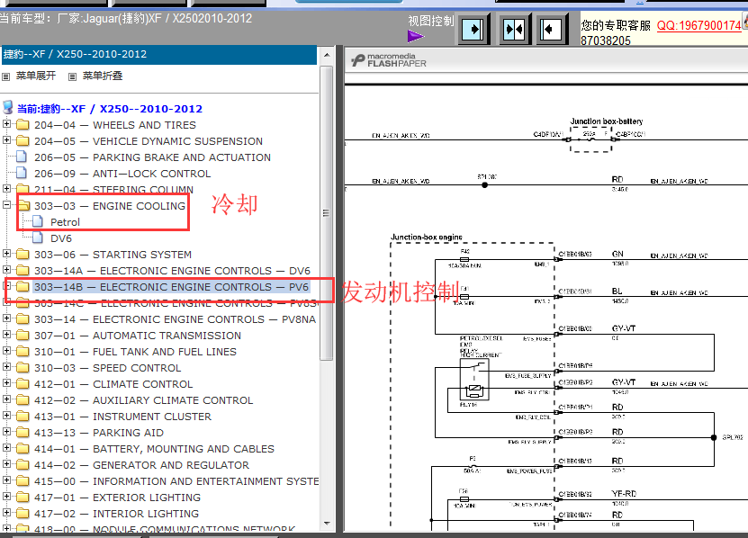
Task: Expand the 303-06 Starting System node
Action: tap(6, 254)
